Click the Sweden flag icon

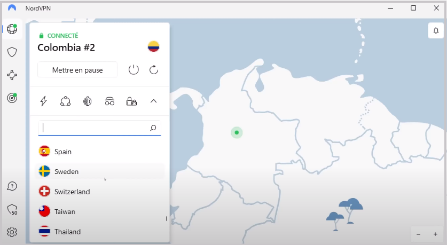click(x=44, y=171)
